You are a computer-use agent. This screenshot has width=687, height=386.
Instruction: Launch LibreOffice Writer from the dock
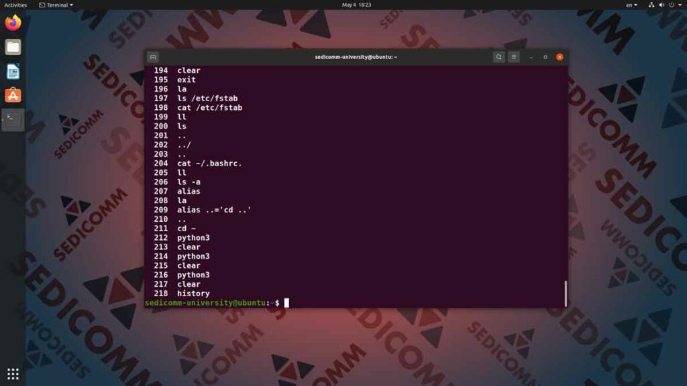(x=13, y=71)
